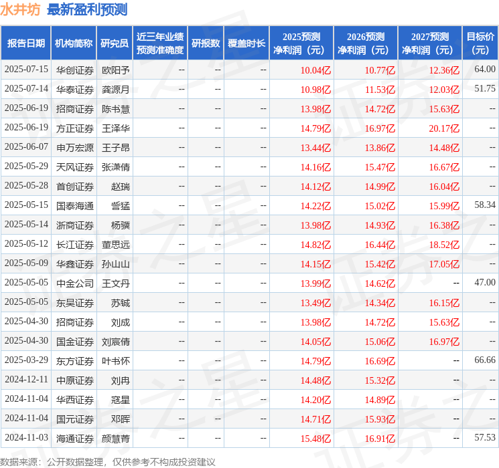Click researcher name 杨骥

[x=121, y=225]
